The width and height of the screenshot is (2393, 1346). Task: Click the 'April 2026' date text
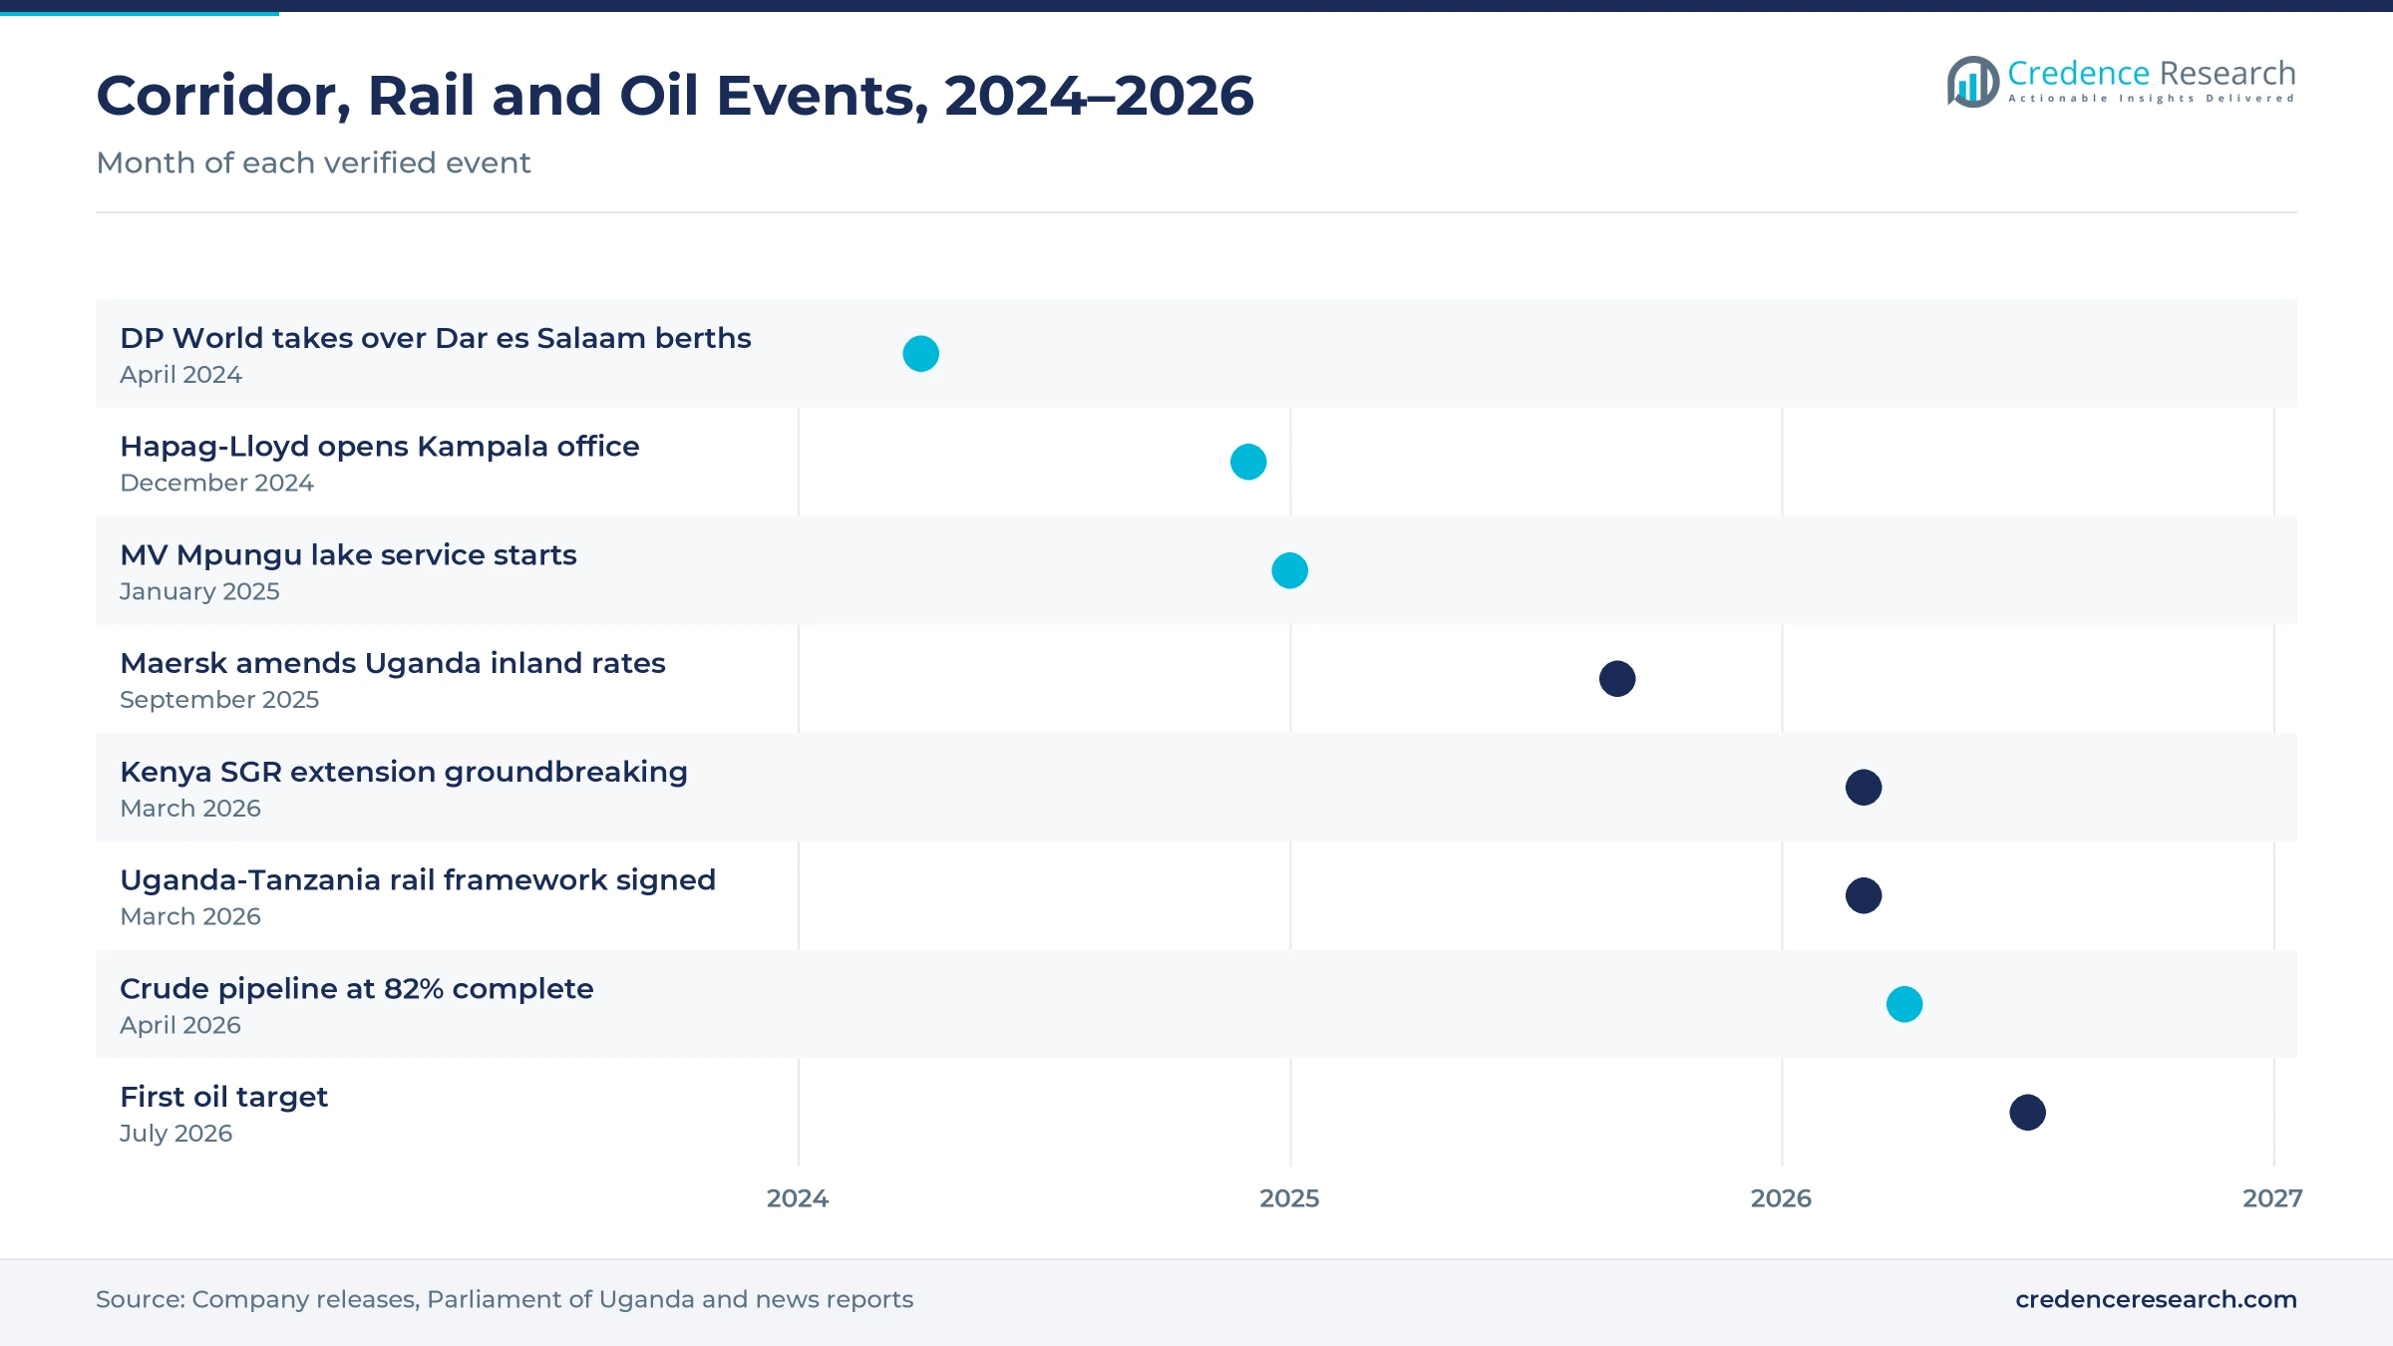[180, 1025]
